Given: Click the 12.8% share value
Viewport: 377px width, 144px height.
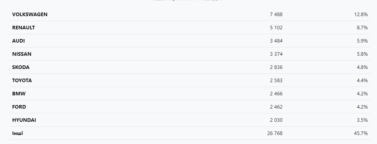Looking at the screenshot, I should point(361,14).
